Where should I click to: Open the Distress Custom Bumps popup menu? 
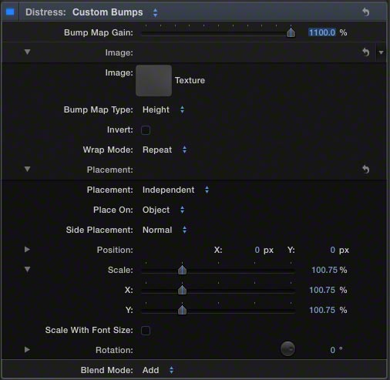[x=115, y=12]
